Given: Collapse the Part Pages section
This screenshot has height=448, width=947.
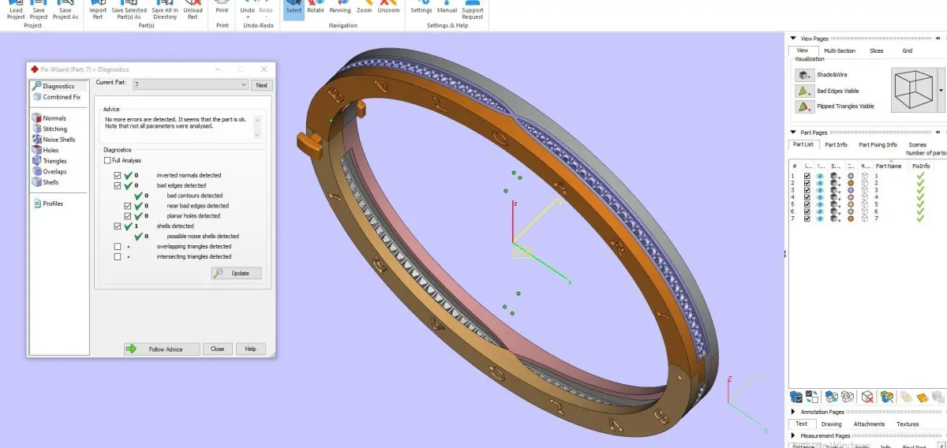Looking at the screenshot, I should (x=794, y=133).
